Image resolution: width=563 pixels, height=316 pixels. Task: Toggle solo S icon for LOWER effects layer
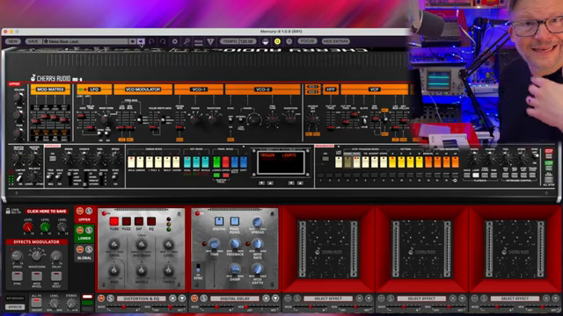coord(89,230)
